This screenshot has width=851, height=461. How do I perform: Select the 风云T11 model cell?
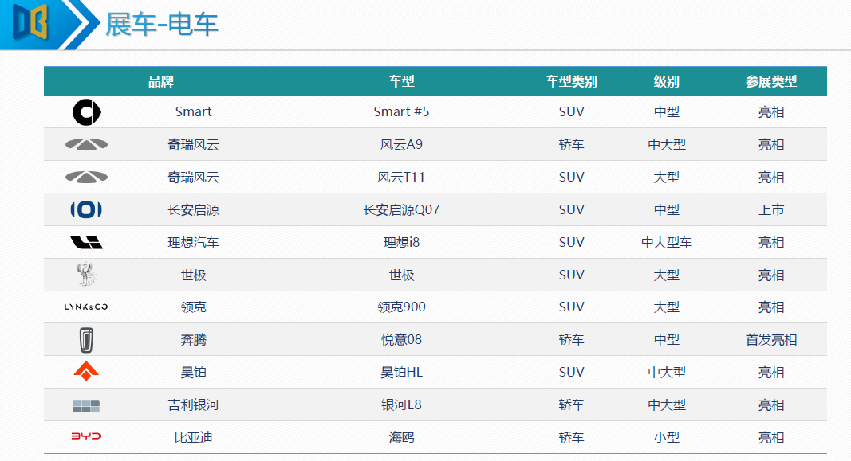[x=402, y=177]
